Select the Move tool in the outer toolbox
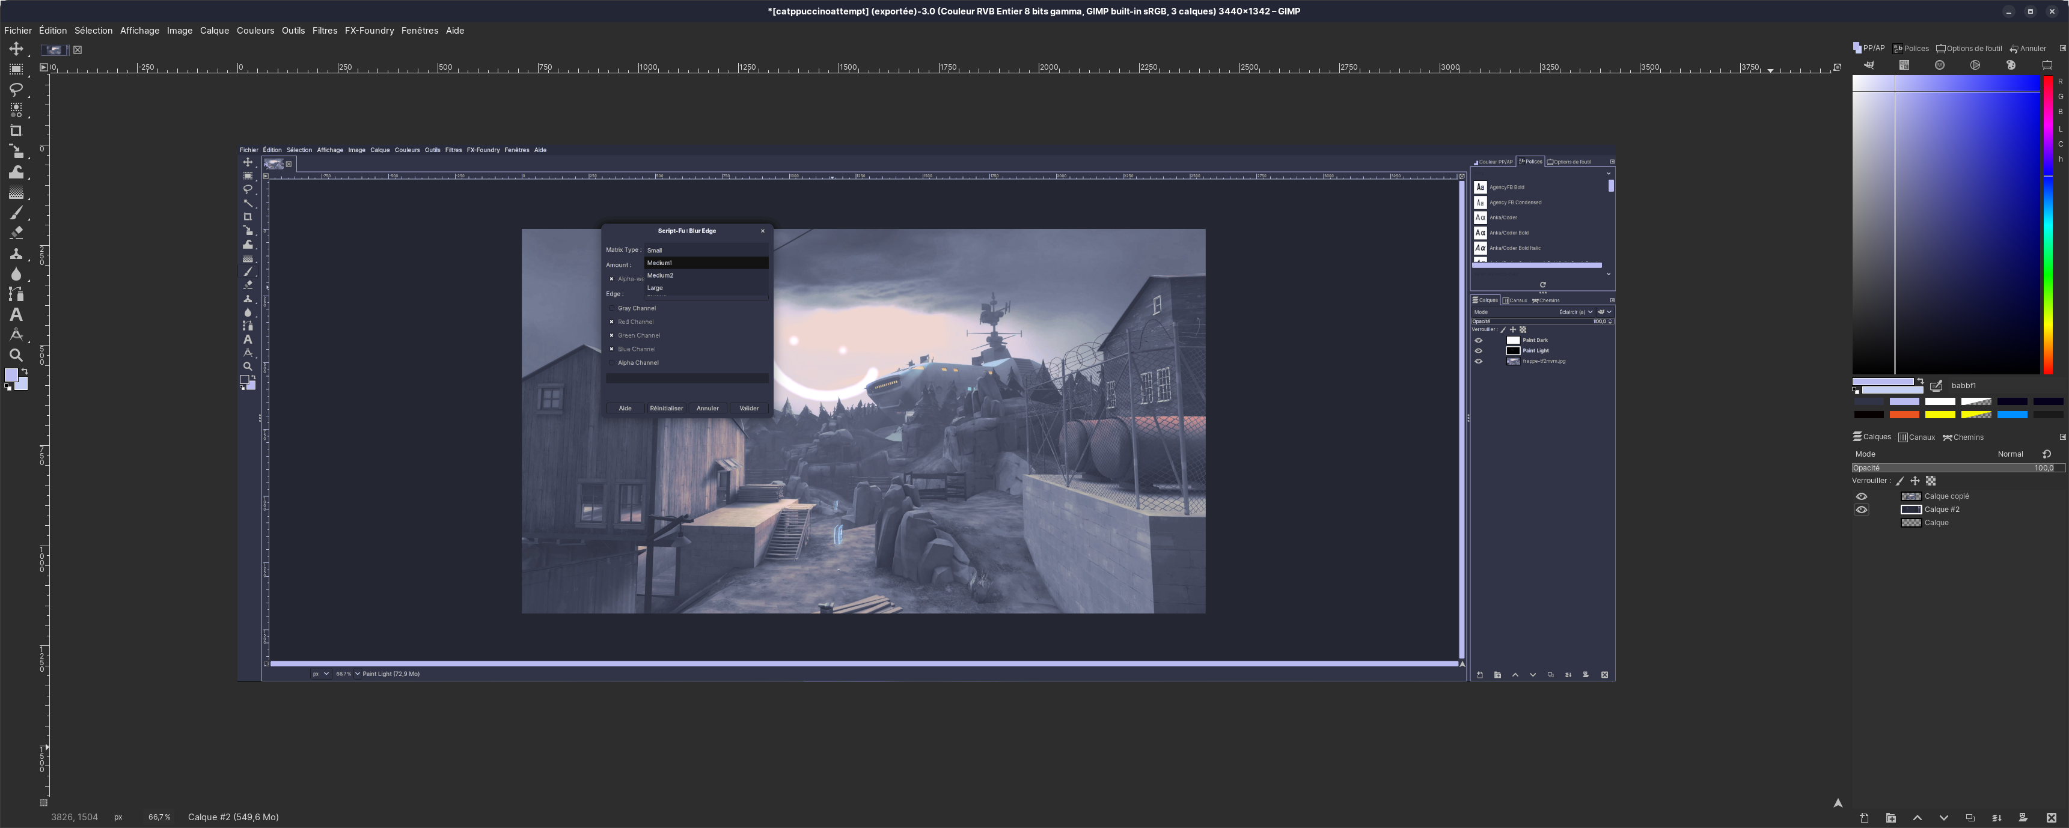The height and width of the screenshot is (828, 2069). [x=16, y=49]
